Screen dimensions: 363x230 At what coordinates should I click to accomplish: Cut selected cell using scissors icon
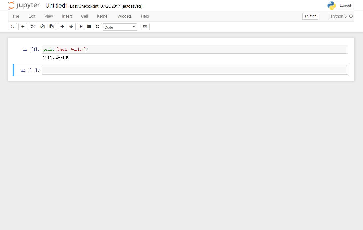point(33,27)
